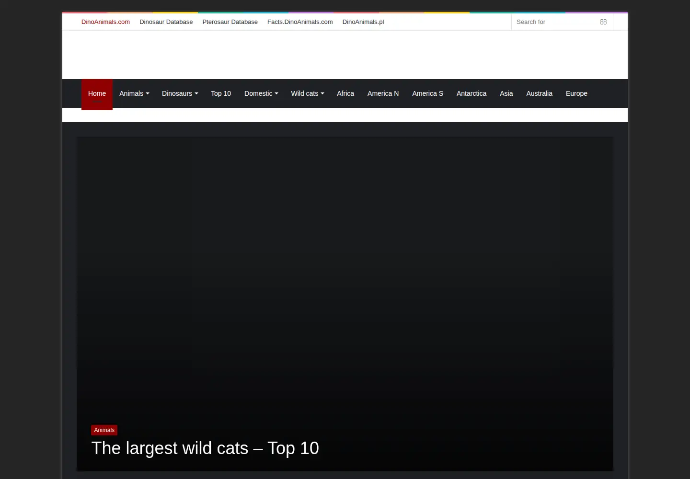Open The largest wild cats – Top 10 article
Image resolution: width=690 pixels, height=479 pixels.
(x=205, y=448)
